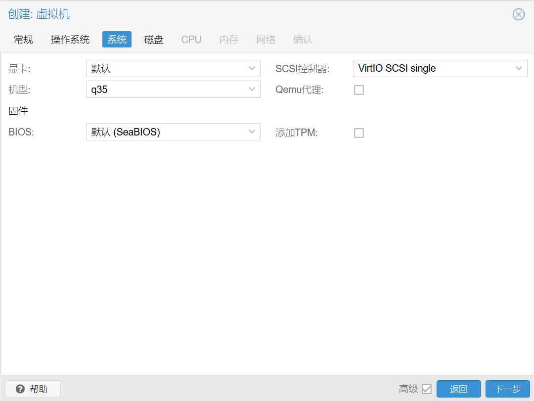Switch to the 操作系统 tab
The width and height of the screenshot is (534, 401).
coord(70,40)
